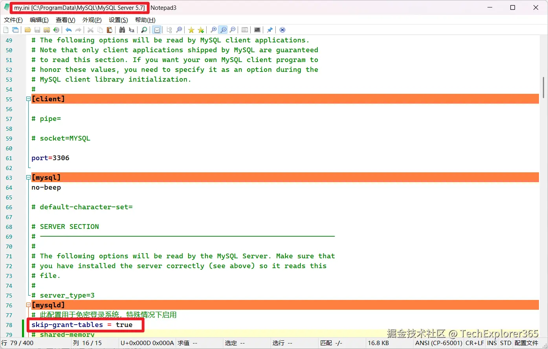Image resolution: width=548 pixels, height=349 pixels.
Task: Click the 求值 -- status entry
Action: click(187, 343)
